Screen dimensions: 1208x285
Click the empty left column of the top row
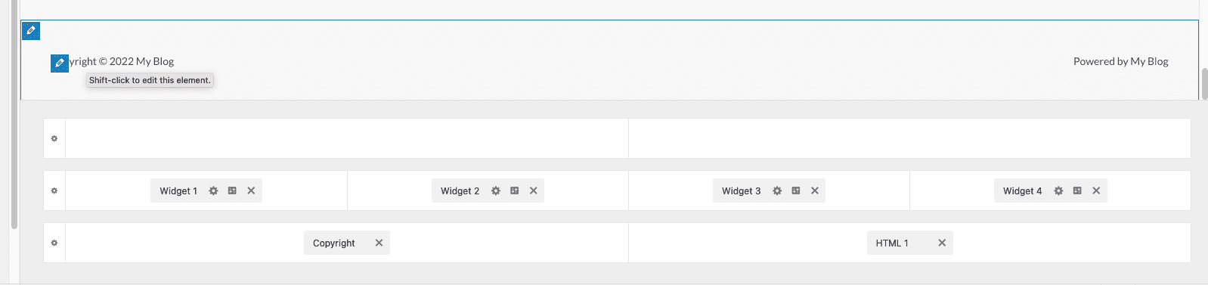pos(347,138)
